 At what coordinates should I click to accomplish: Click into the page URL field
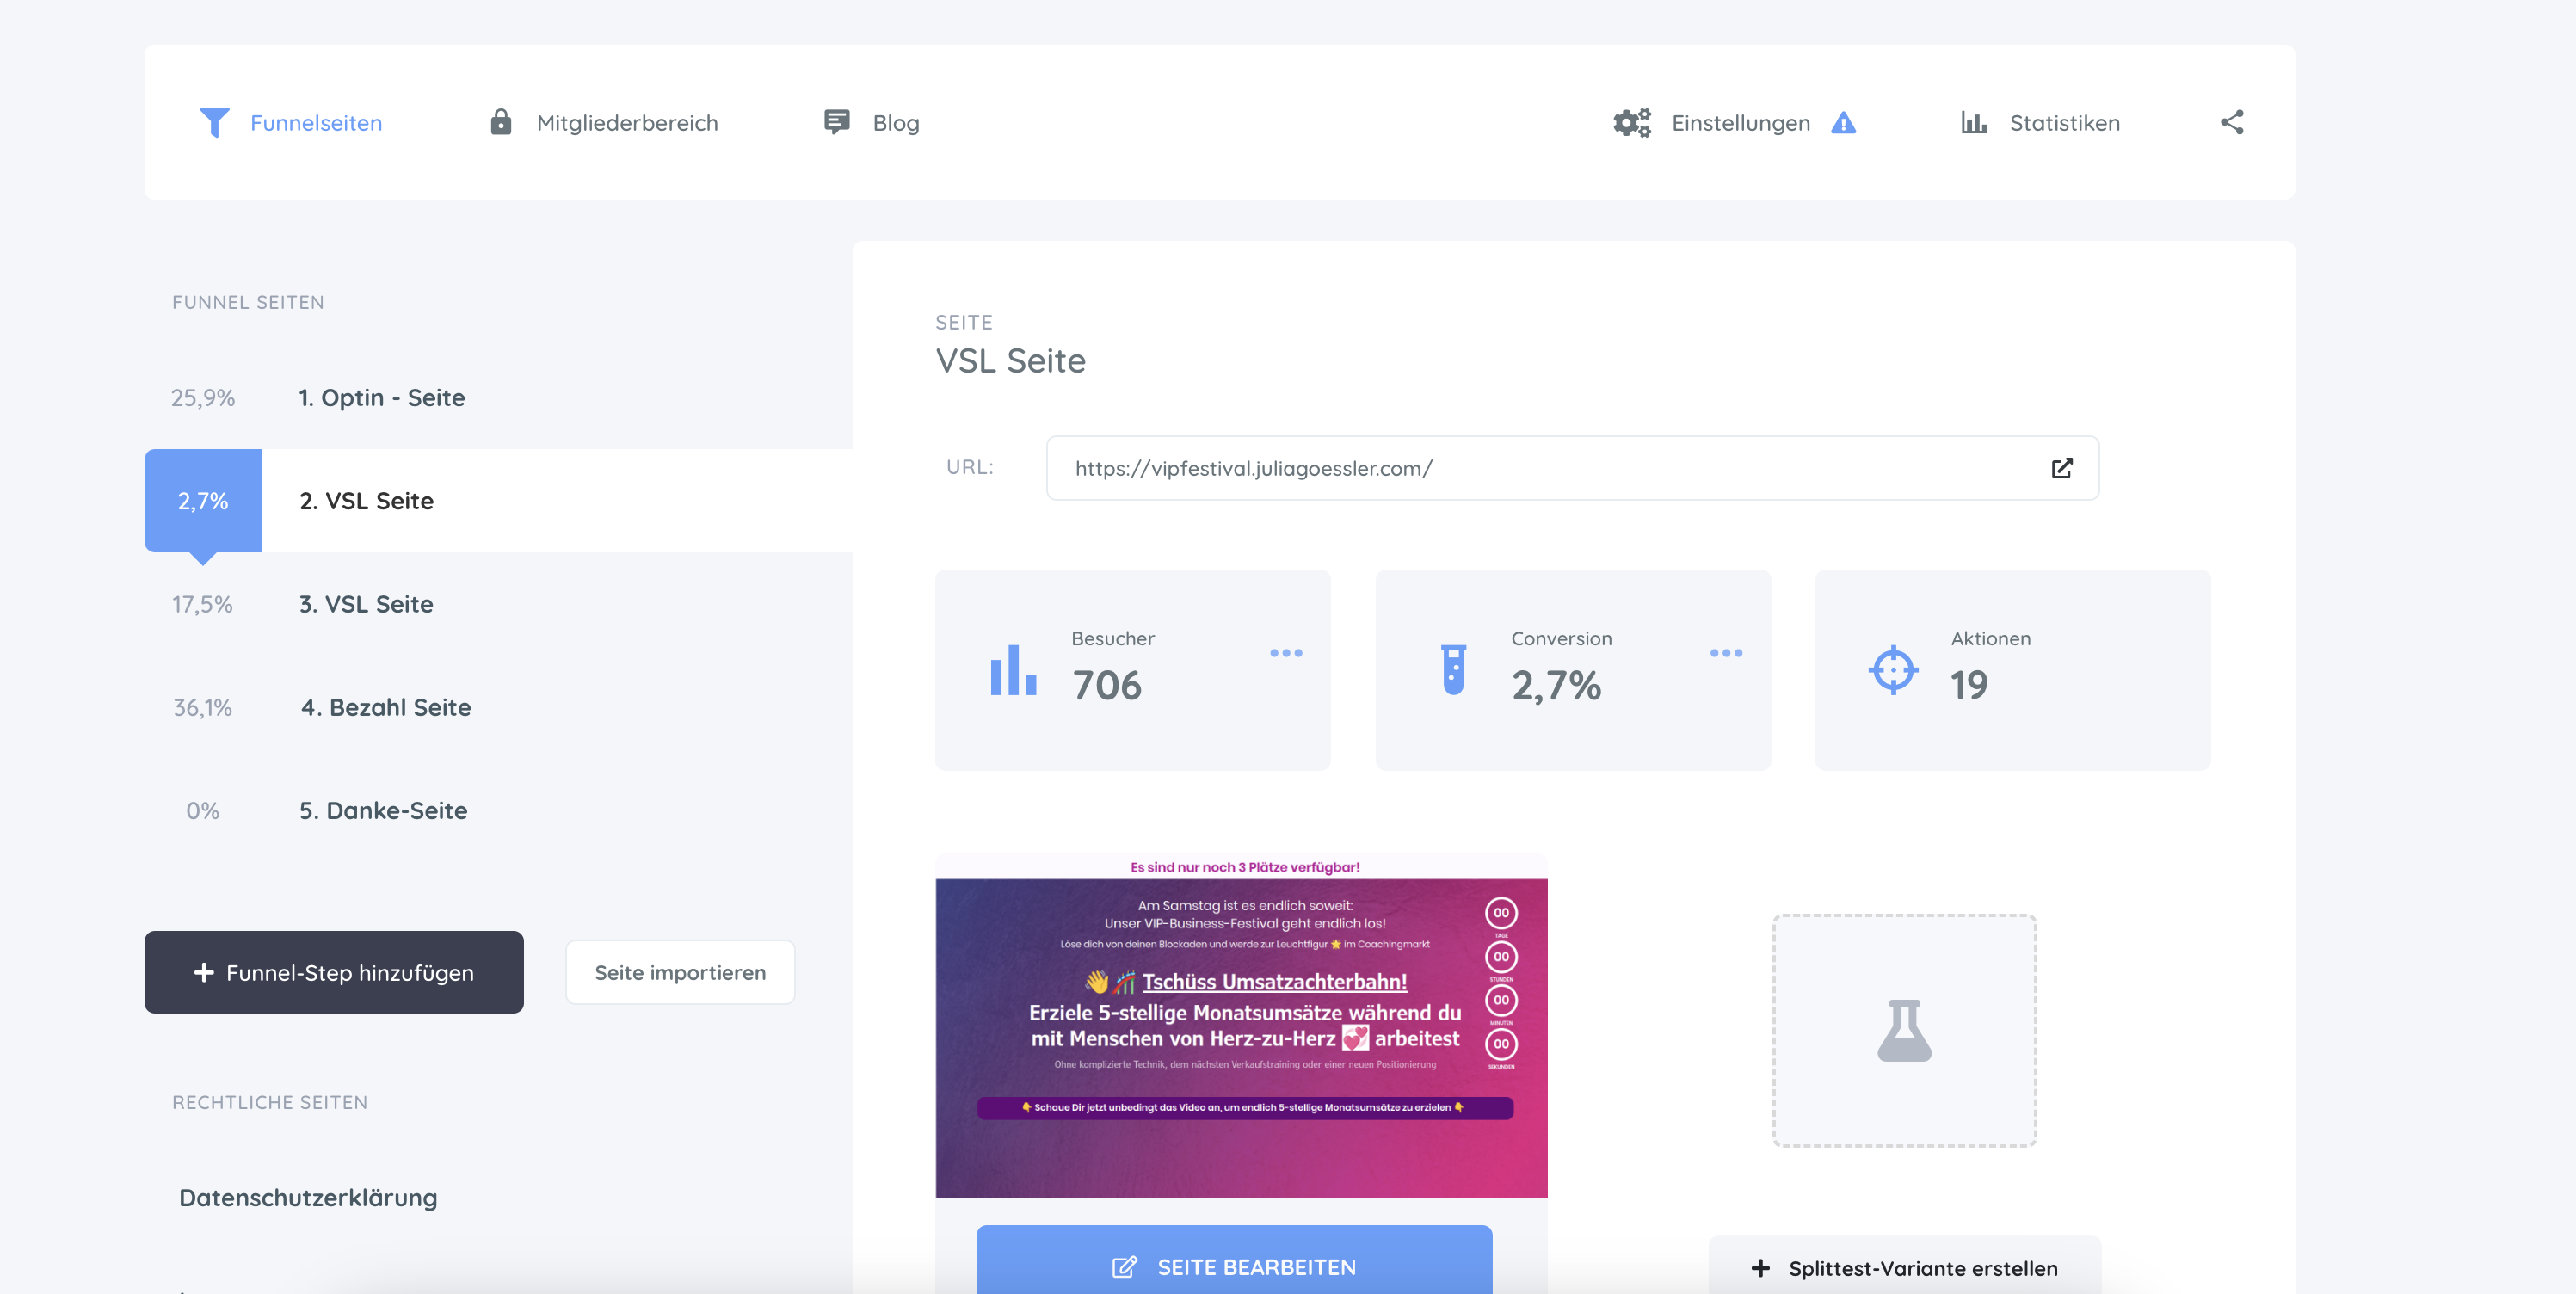(1572, 468)
